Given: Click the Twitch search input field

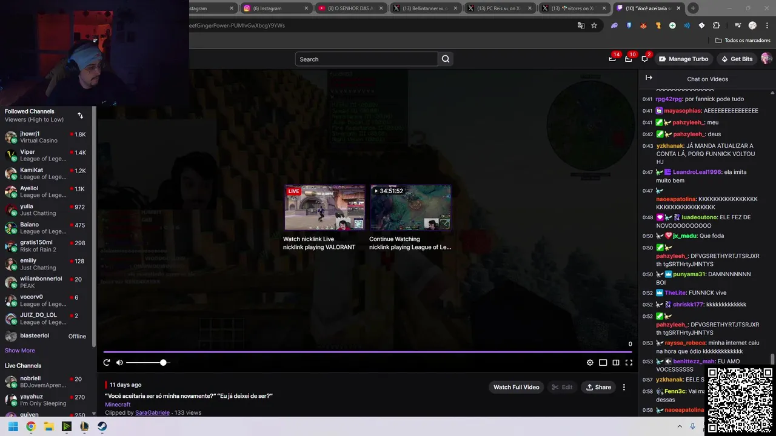Looking at the screenshot, I should click(x=366, y=59).
